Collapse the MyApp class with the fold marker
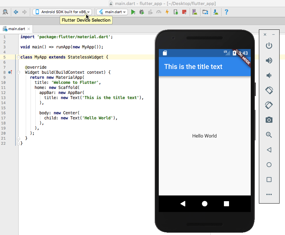 tap(19, 57)
